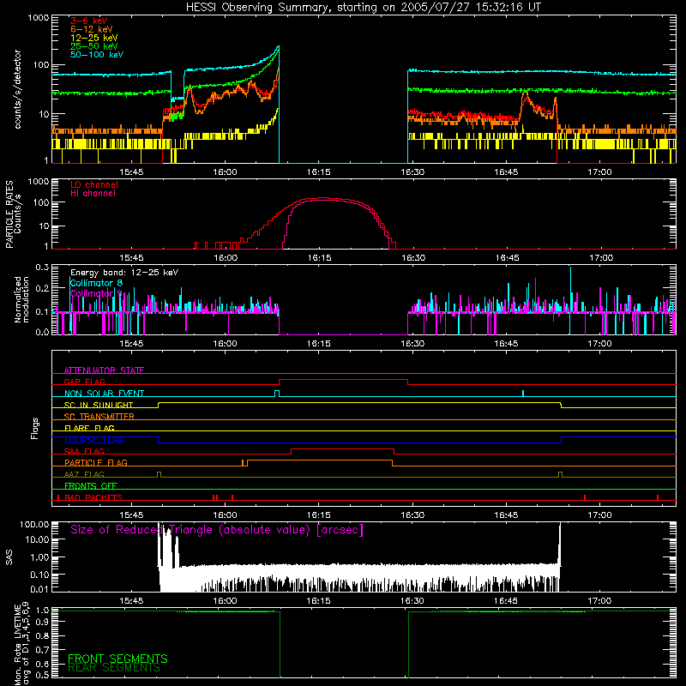Viewport: 686px width, 686px height.
Task: Select the 'Energy band: 12-25 keV' caption
Action: 124,273
